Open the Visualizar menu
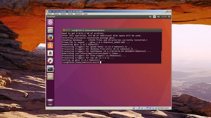Image resolution: width=211 pixels, height=118 pixels. click(63, 14)
